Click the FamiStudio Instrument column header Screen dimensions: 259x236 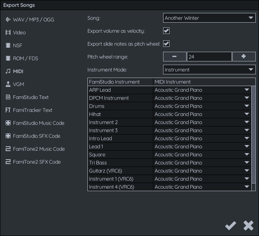click(120, 82)
